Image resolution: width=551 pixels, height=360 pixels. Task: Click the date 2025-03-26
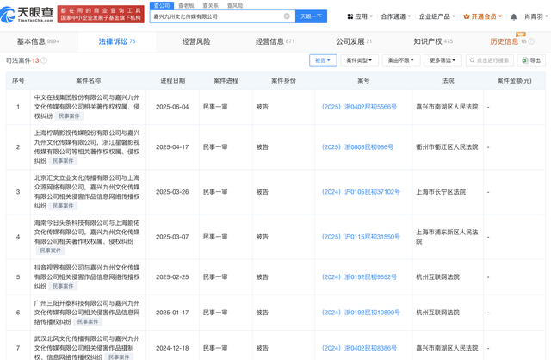tap(172, 192)
